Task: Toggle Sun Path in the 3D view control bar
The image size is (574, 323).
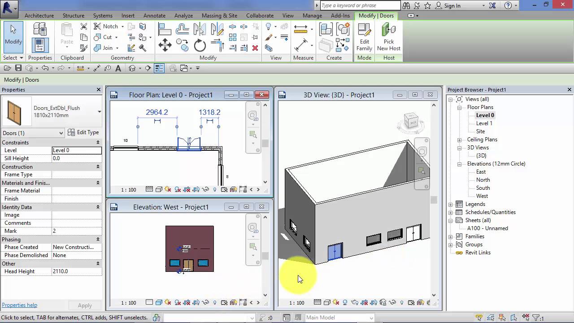Action: coord(336,302)
